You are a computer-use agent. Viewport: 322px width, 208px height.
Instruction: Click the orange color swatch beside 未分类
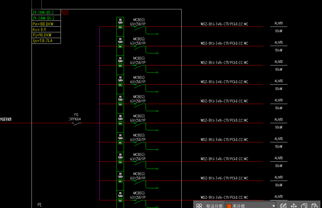pyautogui.click(x=229, y=206)
